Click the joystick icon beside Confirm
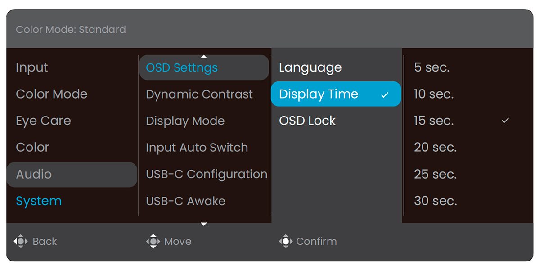Viewport: 540px width, 270px height. pos(286,242)
